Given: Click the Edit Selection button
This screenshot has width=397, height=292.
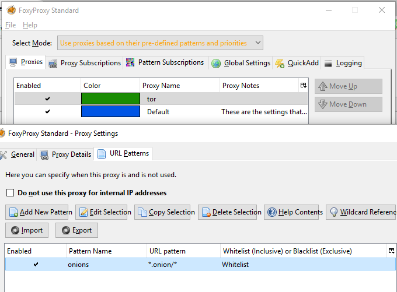Looking at the screenshot, I should pos(101,212).
